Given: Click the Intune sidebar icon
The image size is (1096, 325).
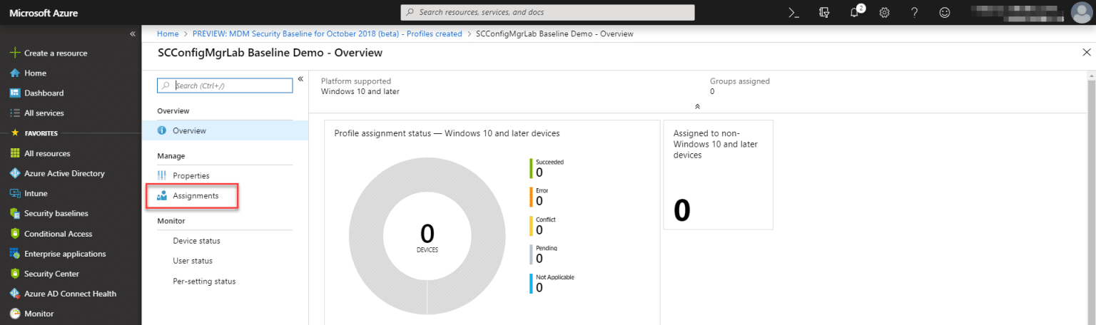Looking at the screenshot, I should pos(14,193).
